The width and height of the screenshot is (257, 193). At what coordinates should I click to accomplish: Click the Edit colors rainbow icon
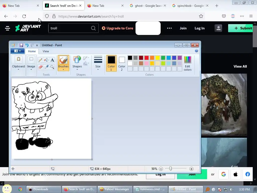click(187, 60)
